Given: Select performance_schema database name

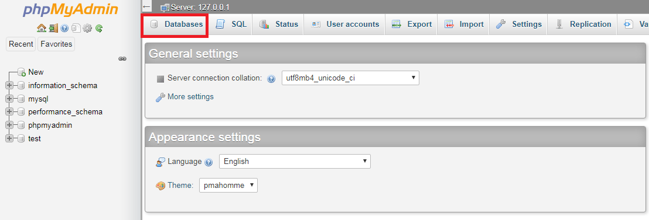Looking at the screenshot, I should coord(66,111).
